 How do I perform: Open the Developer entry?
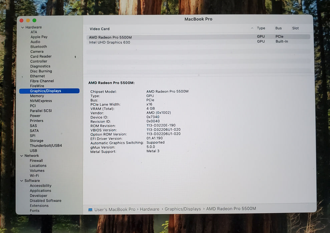[38, 196]
